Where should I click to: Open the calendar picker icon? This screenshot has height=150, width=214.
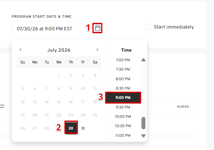(98, 28)
